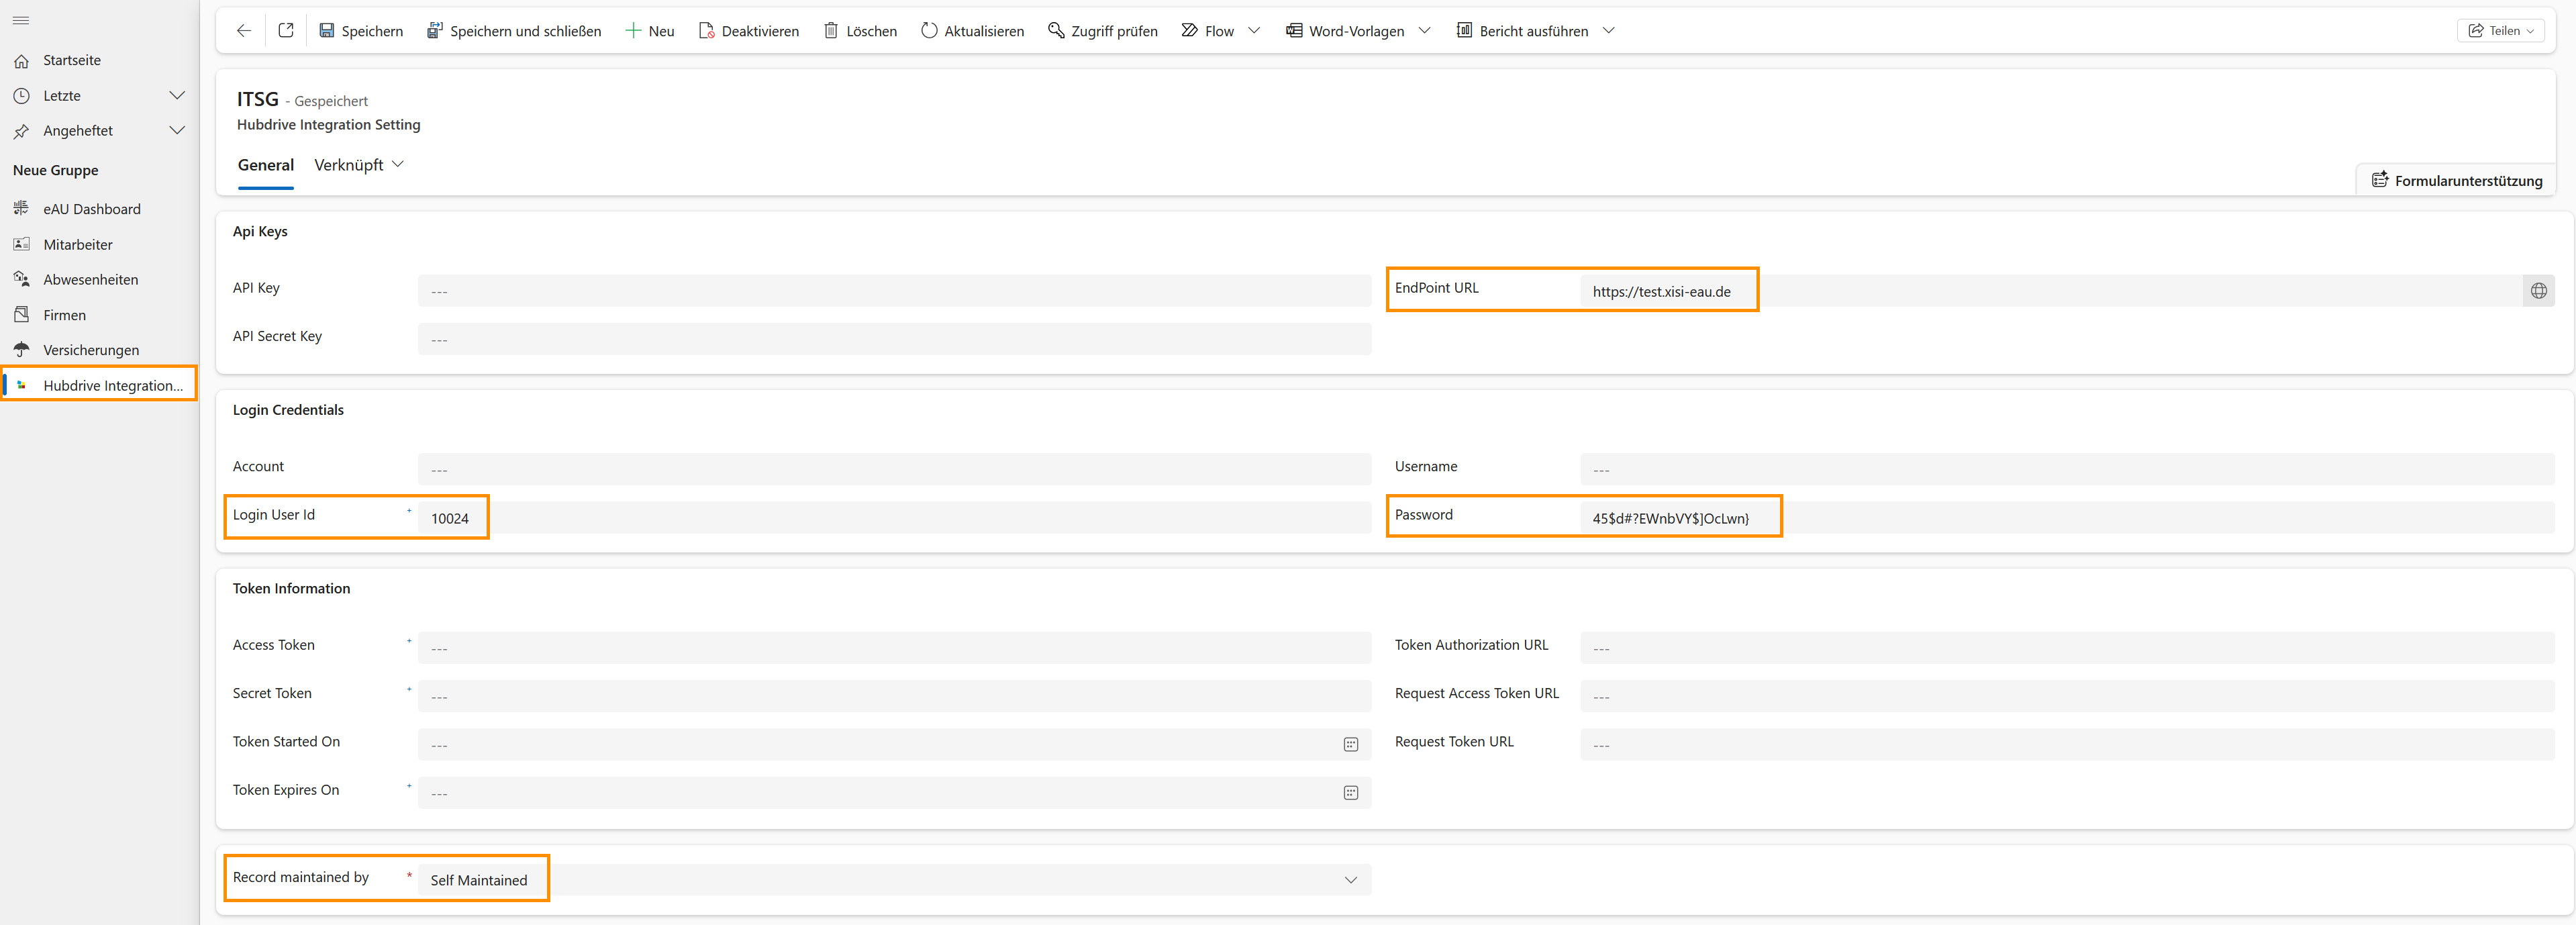2576x925 pixels.
Task: Click the API Key input field
Action: click(894, 291)
